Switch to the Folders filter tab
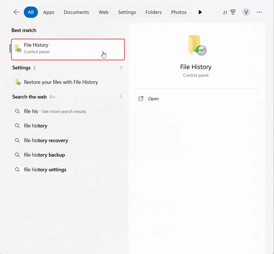274x254 pixels. (x=154, y=12)
